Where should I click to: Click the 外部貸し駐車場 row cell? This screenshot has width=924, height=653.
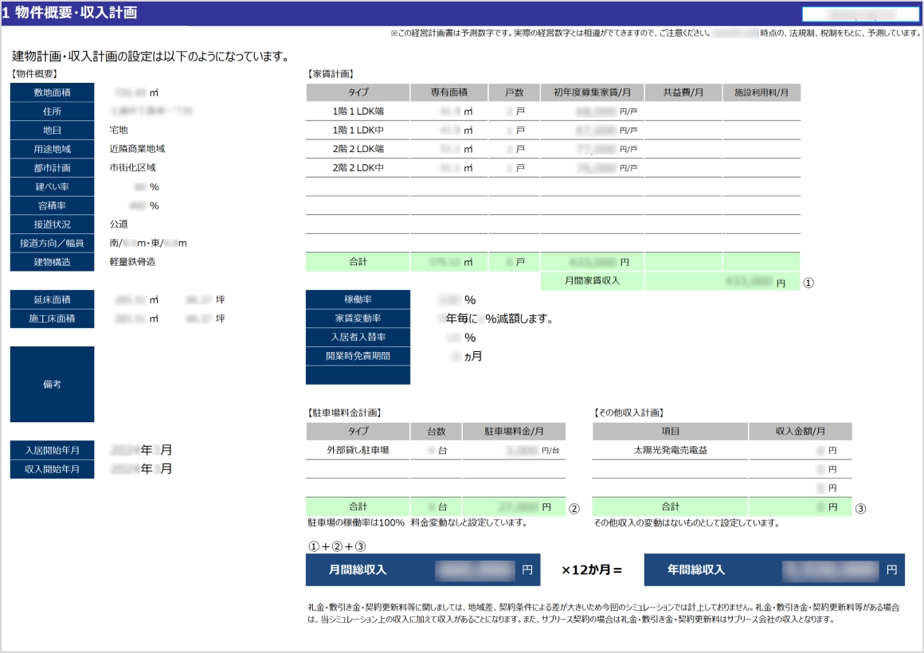click(358, 450)
